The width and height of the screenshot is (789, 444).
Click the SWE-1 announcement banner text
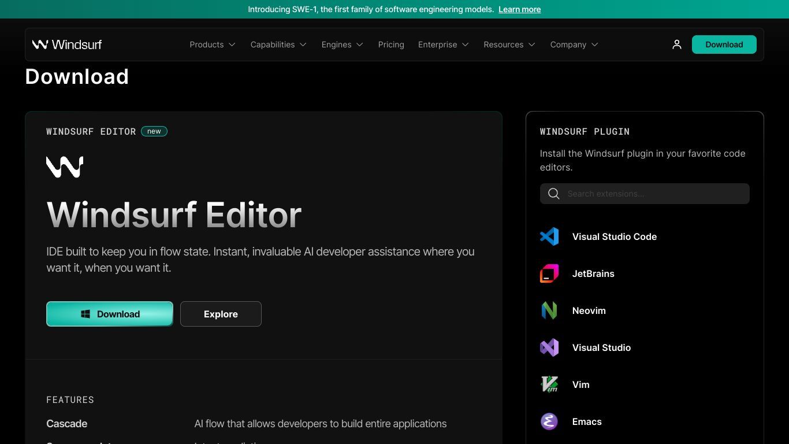coord(371,9)
